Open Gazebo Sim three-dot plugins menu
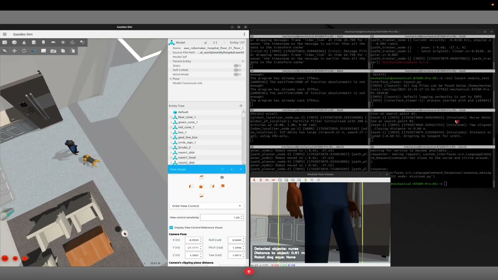The image size is (498, 280). [244, 34]
